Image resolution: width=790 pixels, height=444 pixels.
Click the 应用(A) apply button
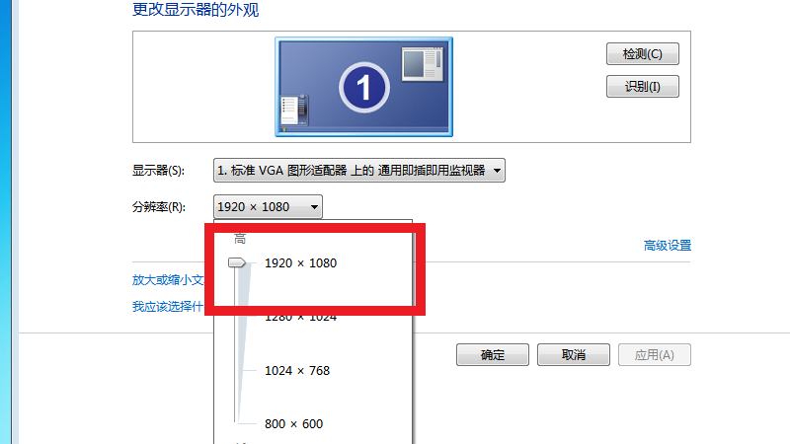655,355
